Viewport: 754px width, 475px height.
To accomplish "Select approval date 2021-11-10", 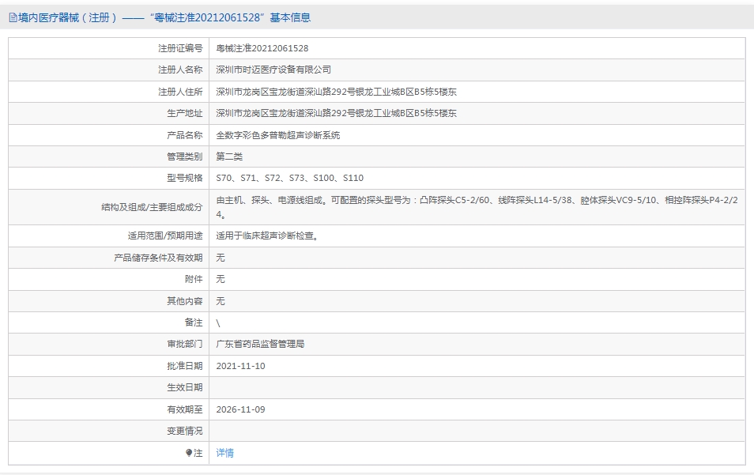I will pyautogui.click(x=240, y=366).
